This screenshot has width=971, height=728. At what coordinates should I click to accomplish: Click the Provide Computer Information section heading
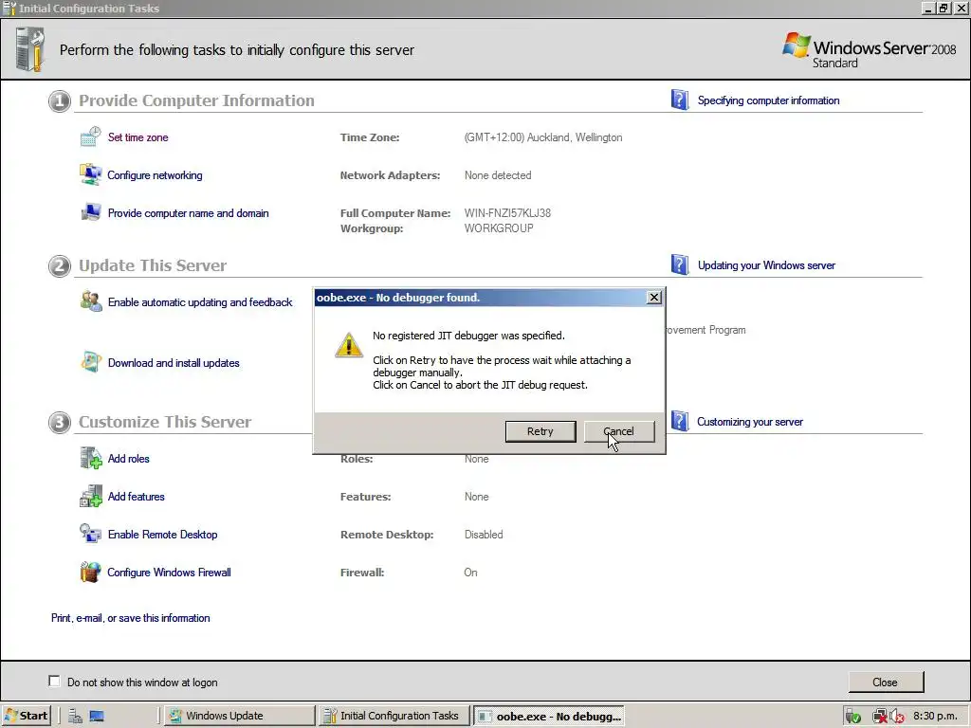tap(196, 100)
